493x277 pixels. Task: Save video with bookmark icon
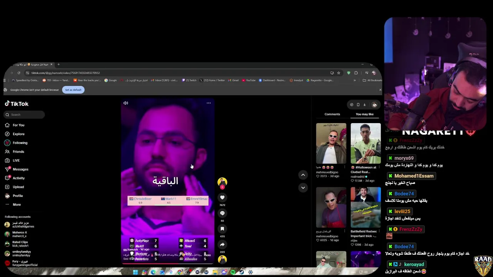click(222, 229)
